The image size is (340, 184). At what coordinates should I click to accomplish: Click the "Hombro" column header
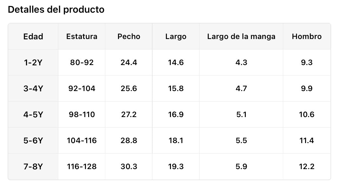click(307, 36)
